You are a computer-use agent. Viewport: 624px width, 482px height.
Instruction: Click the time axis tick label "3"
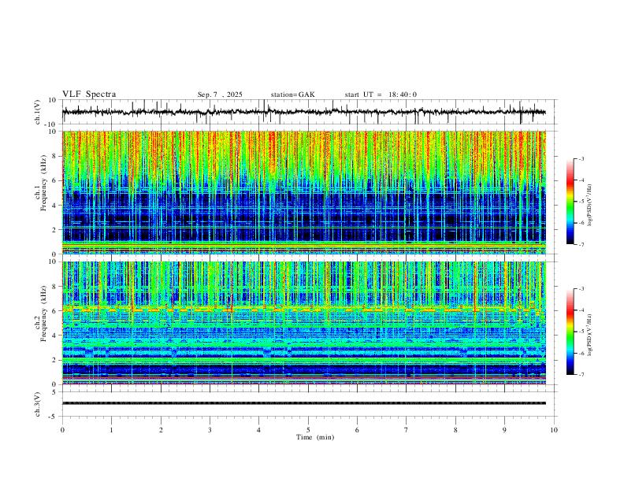[210, 430]
